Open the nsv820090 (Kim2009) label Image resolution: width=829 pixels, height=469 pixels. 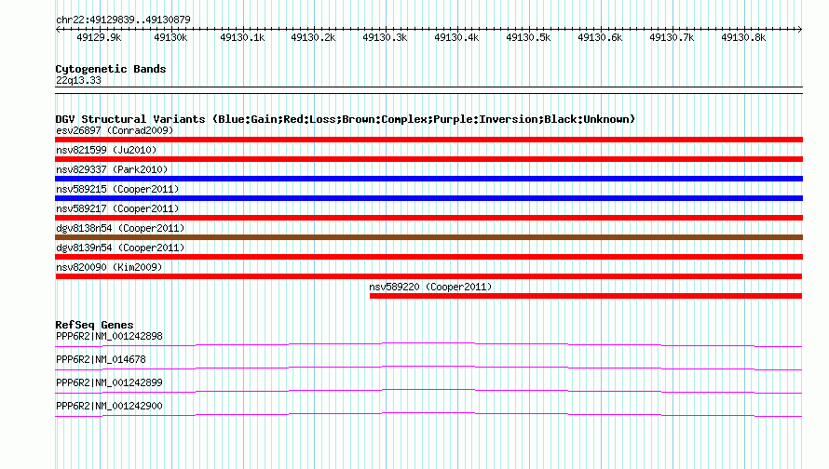pyautogui.click(x=109, y=267)
